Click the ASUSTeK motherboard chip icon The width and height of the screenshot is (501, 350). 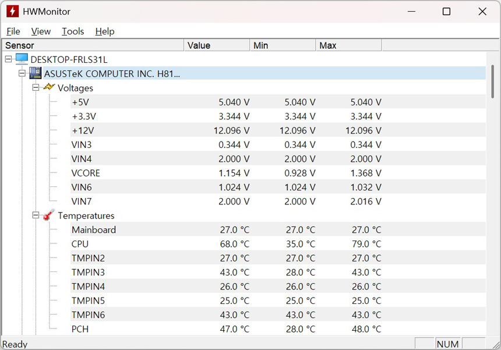tap(36, 73)
